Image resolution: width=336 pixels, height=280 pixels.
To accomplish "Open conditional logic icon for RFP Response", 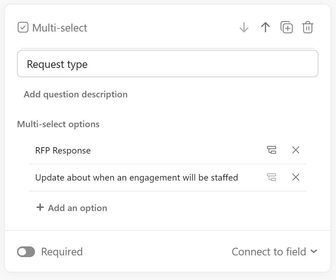I will [272, 150].
